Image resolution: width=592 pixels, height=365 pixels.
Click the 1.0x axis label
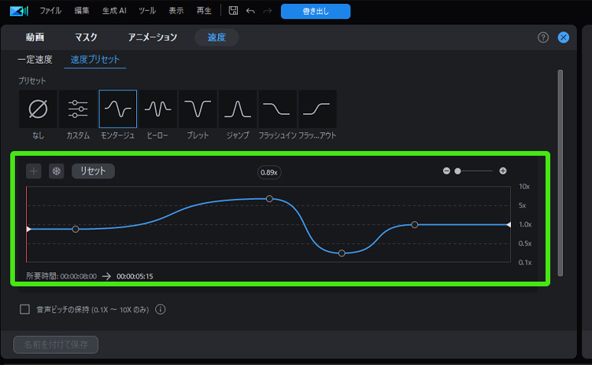[x=525, y=225]
